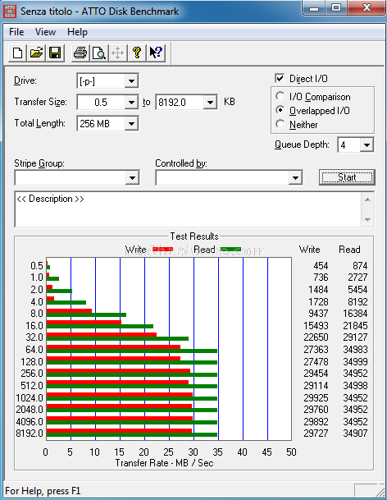
Task: Click the Save floppy disk icon
Action: click(55, 53)
